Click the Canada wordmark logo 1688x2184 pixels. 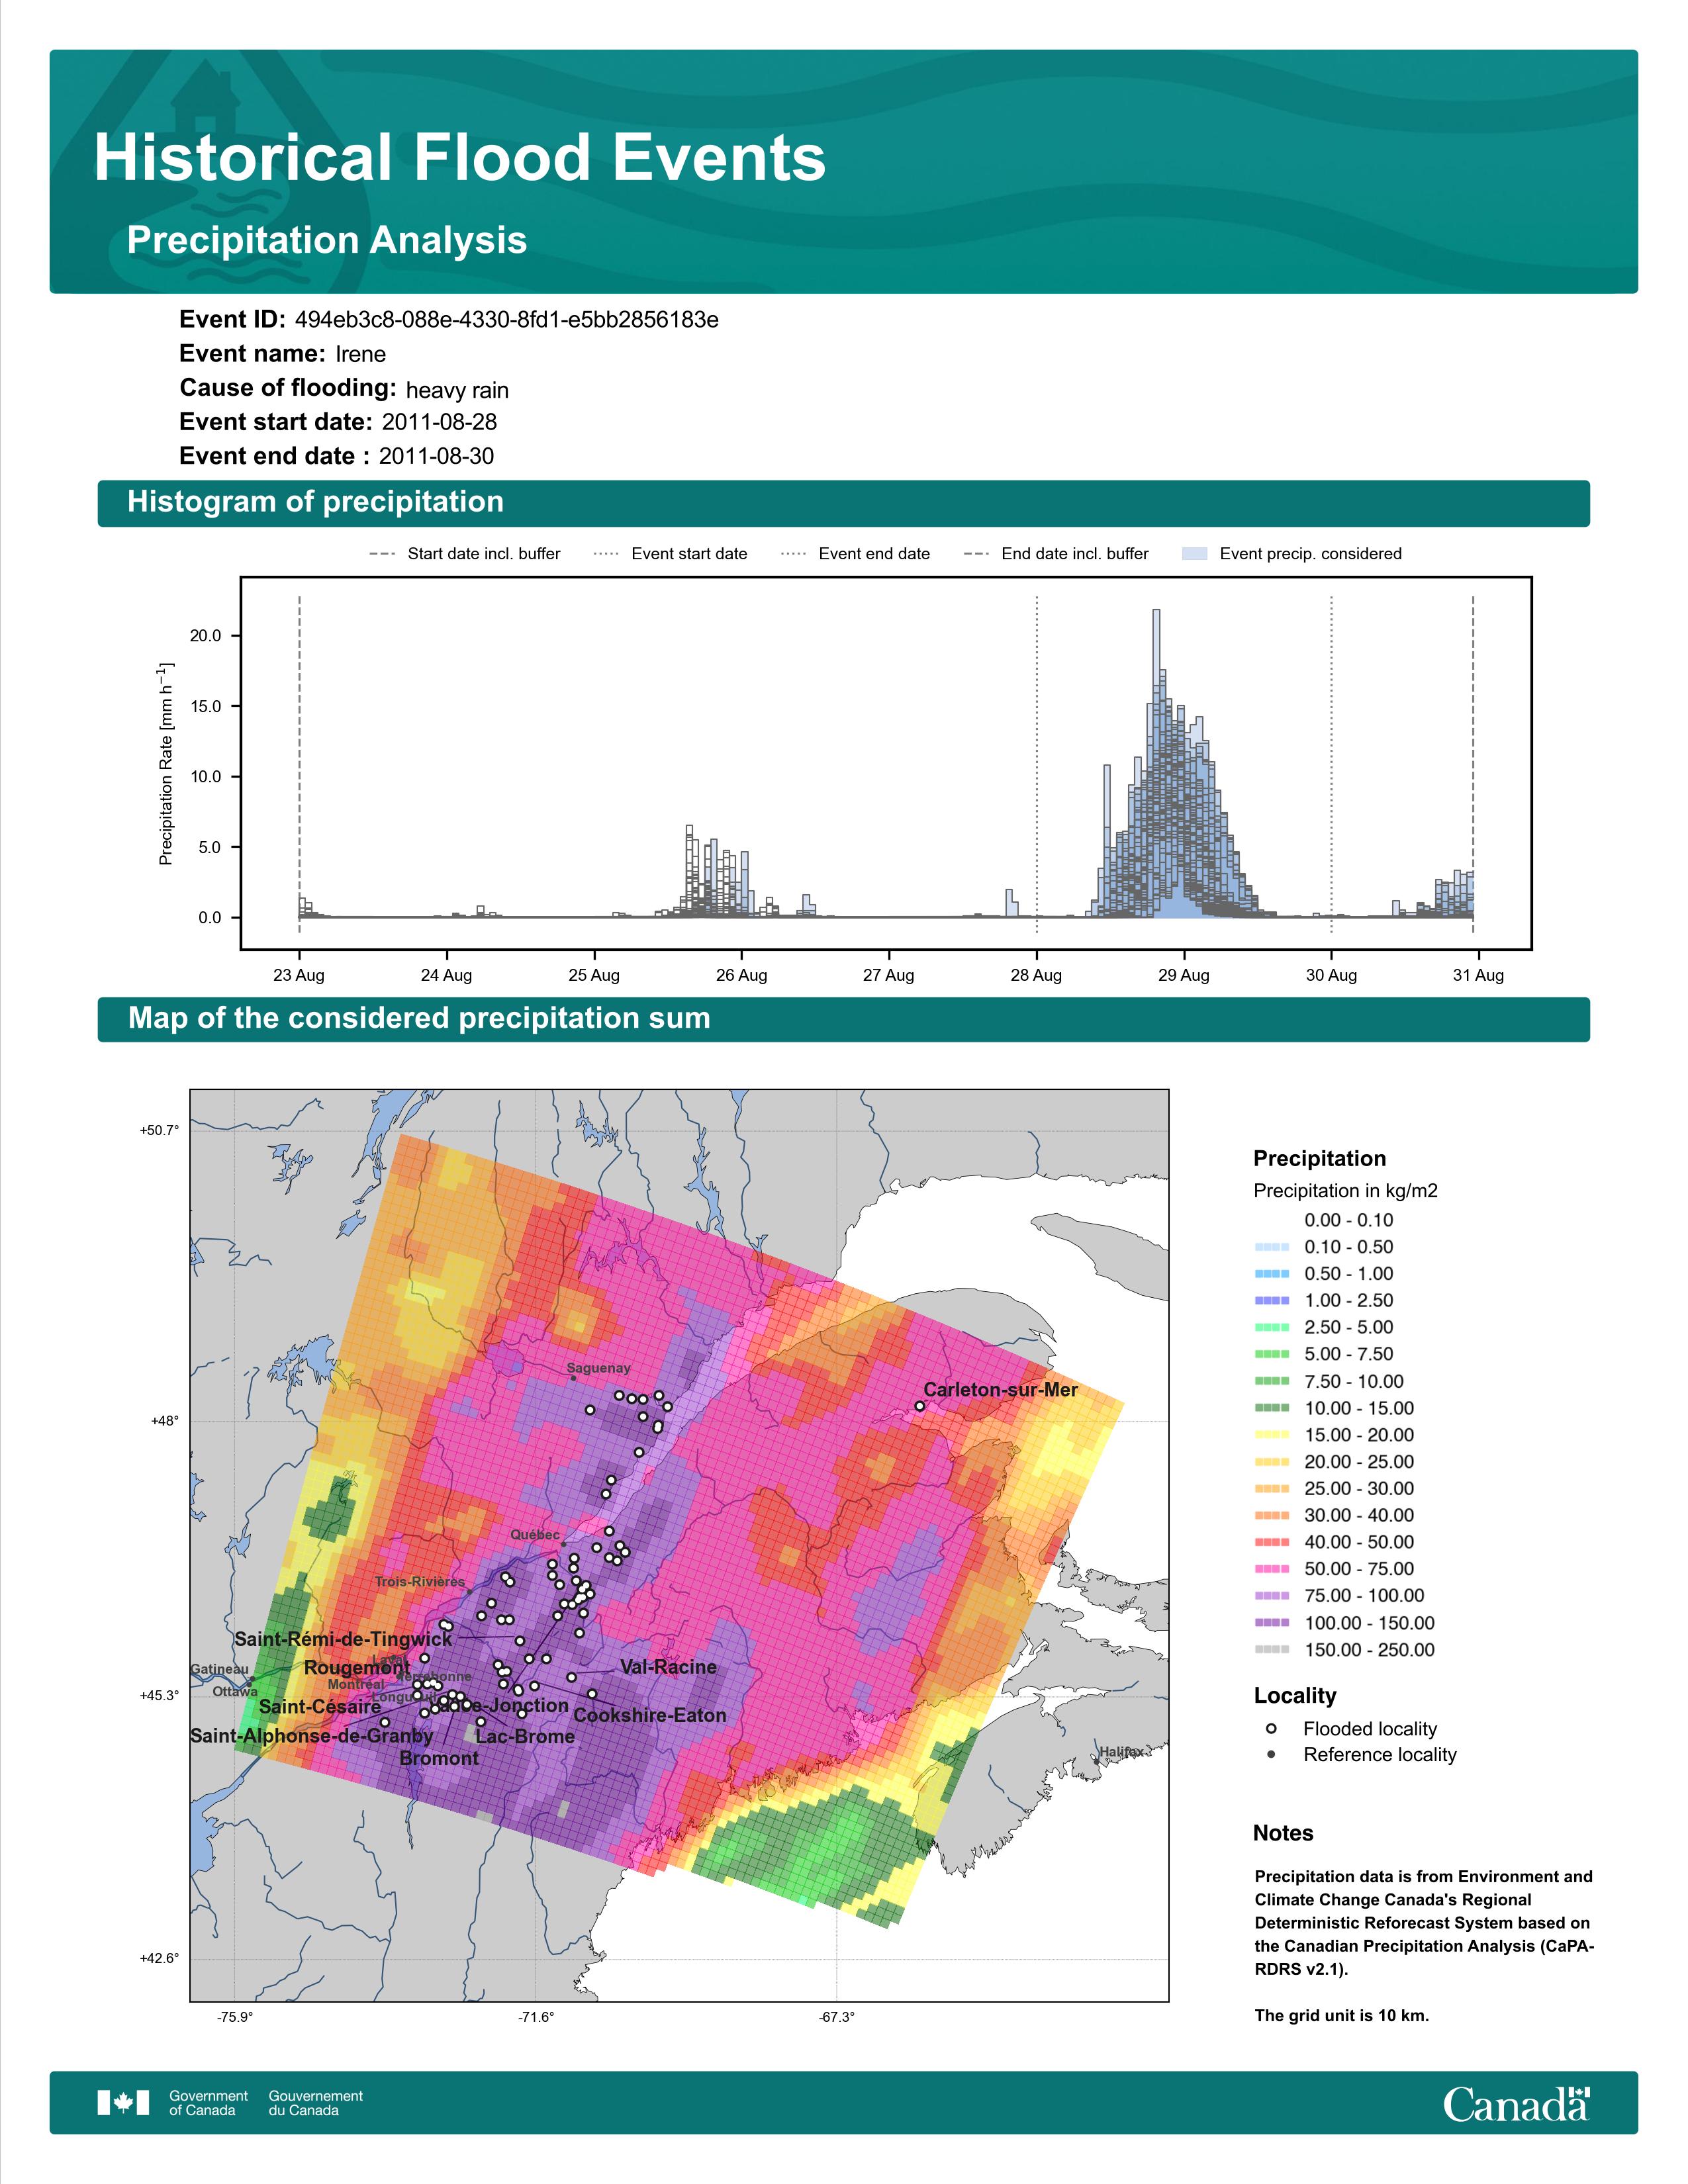click(1516, 2103)
